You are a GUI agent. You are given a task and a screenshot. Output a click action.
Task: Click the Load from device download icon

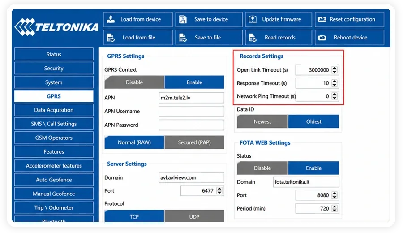click(111, 19)
